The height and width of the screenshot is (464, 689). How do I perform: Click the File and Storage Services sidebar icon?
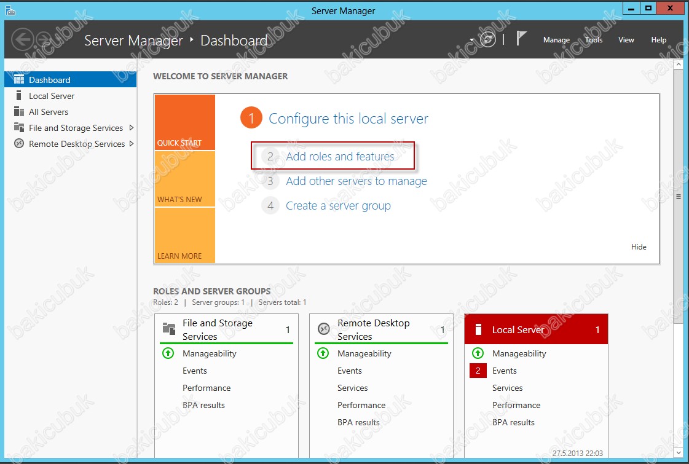pos(19,128)
